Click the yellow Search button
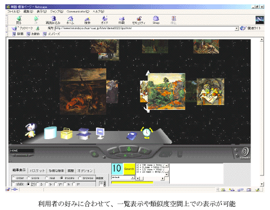This screenshot has width=270, height=210. point(129,169)
